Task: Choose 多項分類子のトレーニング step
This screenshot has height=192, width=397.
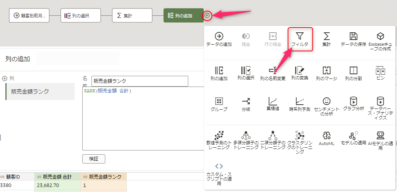Action: tap(246, 140)
